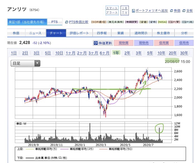Image resolution: width=195 pixels, height=163 pixels.
Task: Open the IR TV box
Action: (125, 10)
